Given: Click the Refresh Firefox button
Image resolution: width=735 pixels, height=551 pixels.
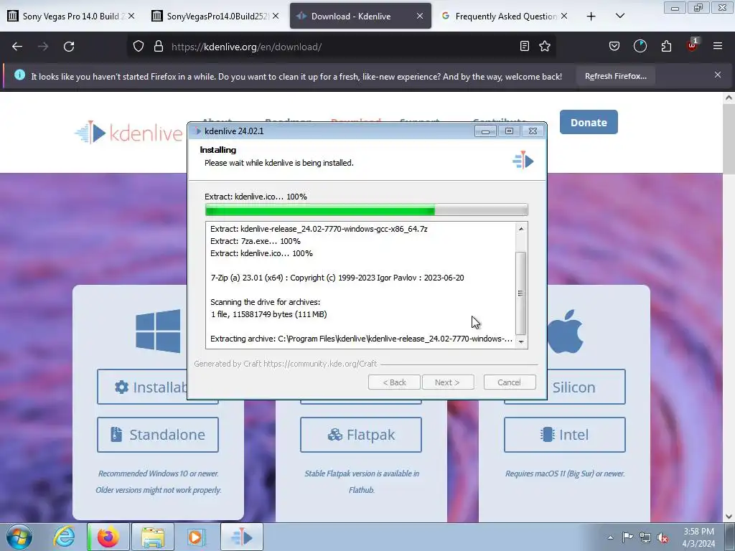Looking at the screenshot, I should [x=615, y=76].
